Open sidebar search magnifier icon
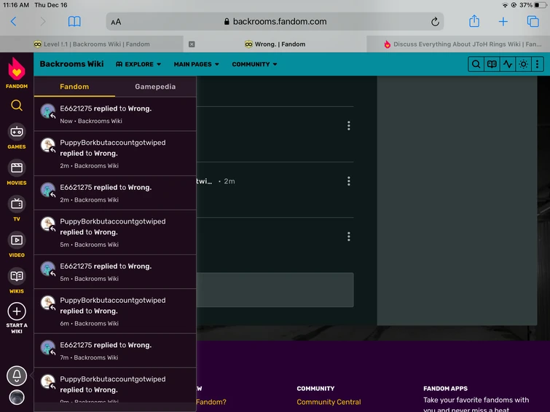550x412 pixels. [x=17, y=106]
